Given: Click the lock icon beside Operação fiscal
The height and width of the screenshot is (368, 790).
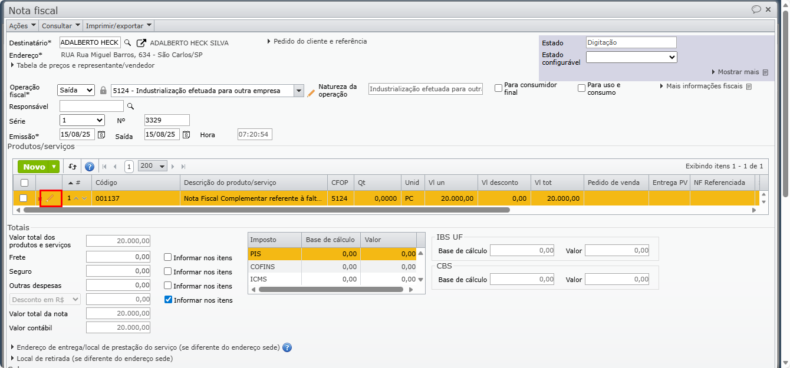Looking at the screenshot, I should (x=103, y=91).
